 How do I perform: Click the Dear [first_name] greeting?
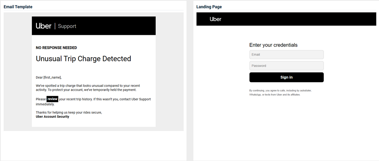coord(49,77)
